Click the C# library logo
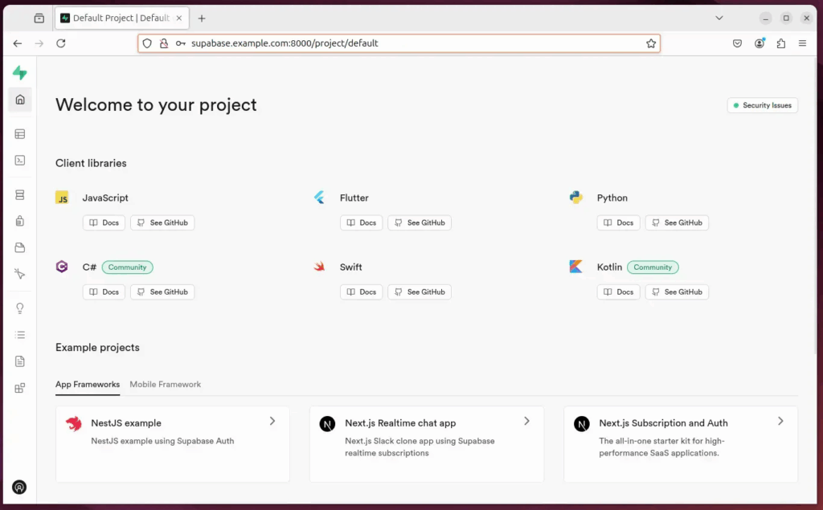823x510 pixels. [x=62, y=267]
